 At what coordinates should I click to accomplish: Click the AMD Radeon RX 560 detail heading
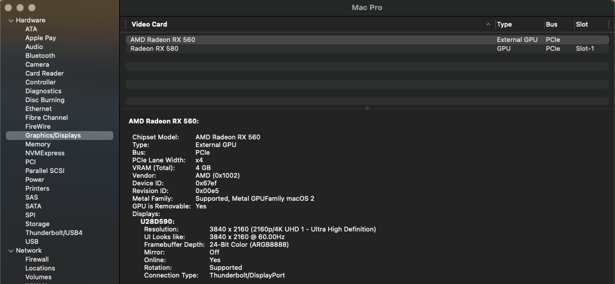pos(163,121)
